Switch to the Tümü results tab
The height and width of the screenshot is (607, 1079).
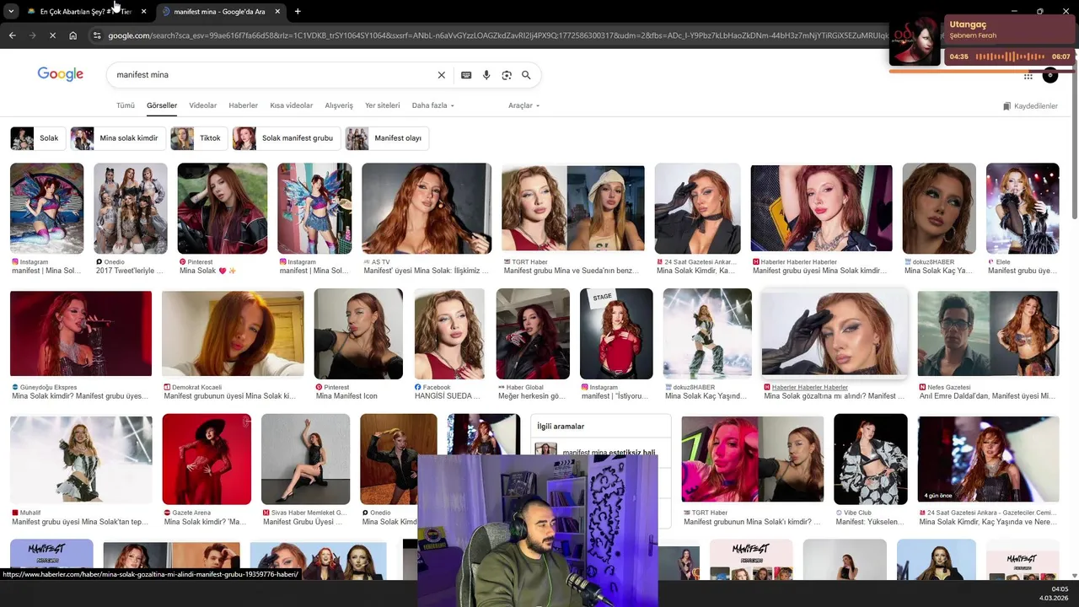click(126, 105)
